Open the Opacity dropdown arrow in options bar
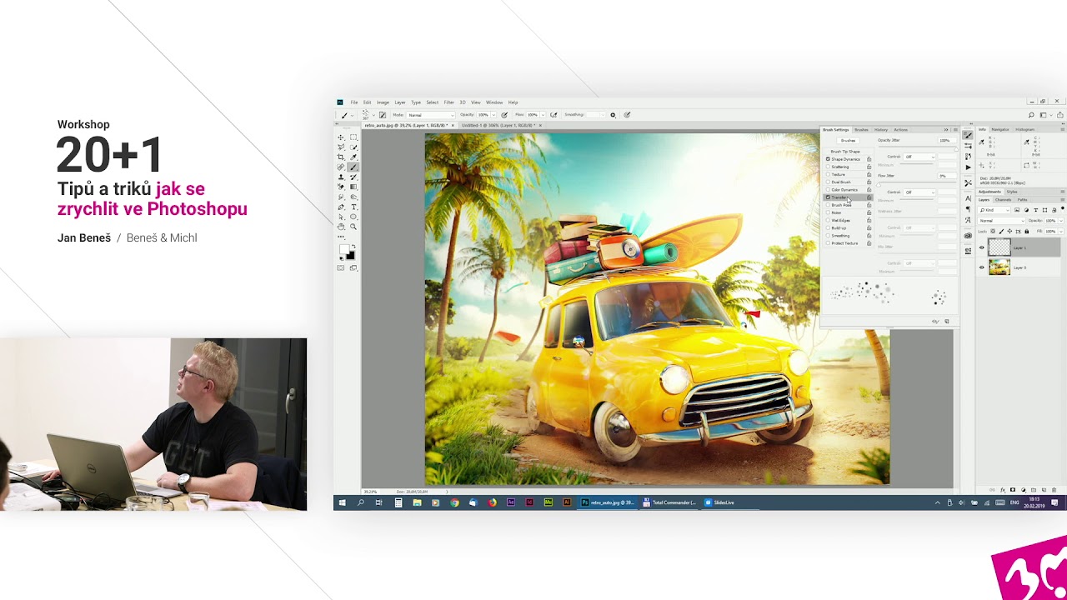 pyautogui.click(x=493, y=115)
